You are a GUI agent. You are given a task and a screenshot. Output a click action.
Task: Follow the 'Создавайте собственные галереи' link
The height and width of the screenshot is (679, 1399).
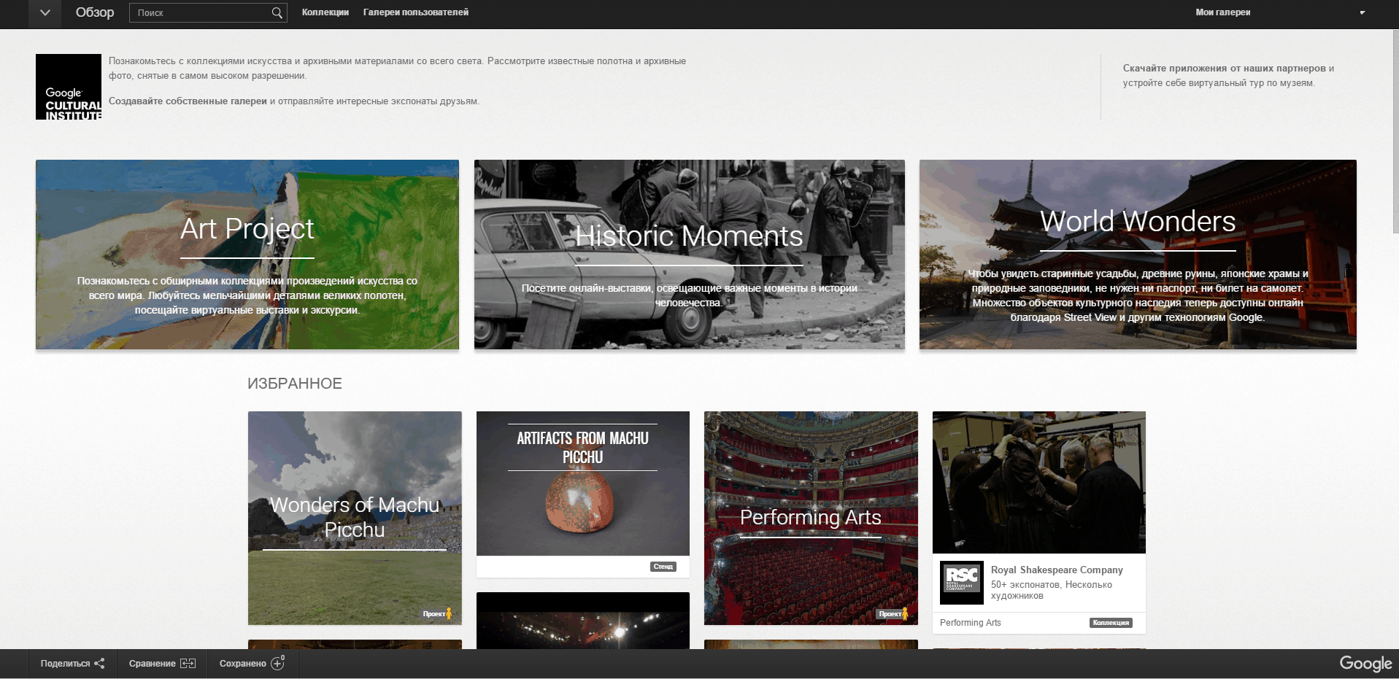pos(188,101)
